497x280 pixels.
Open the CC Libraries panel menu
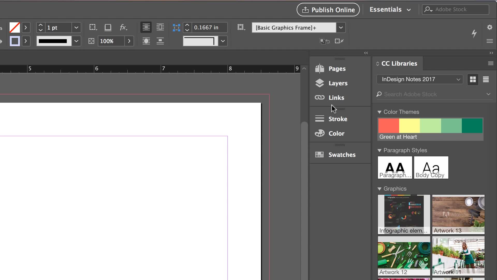point(491,63)
